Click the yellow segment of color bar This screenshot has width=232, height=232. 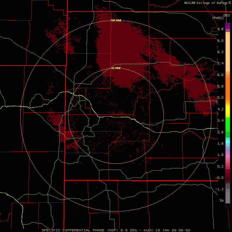pos(228,110)
